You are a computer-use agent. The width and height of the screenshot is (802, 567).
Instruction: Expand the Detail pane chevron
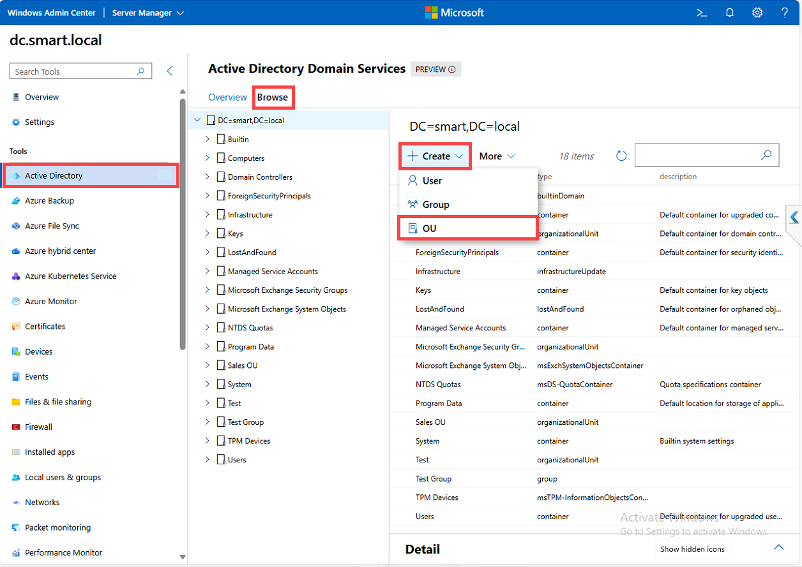(778, 547)
